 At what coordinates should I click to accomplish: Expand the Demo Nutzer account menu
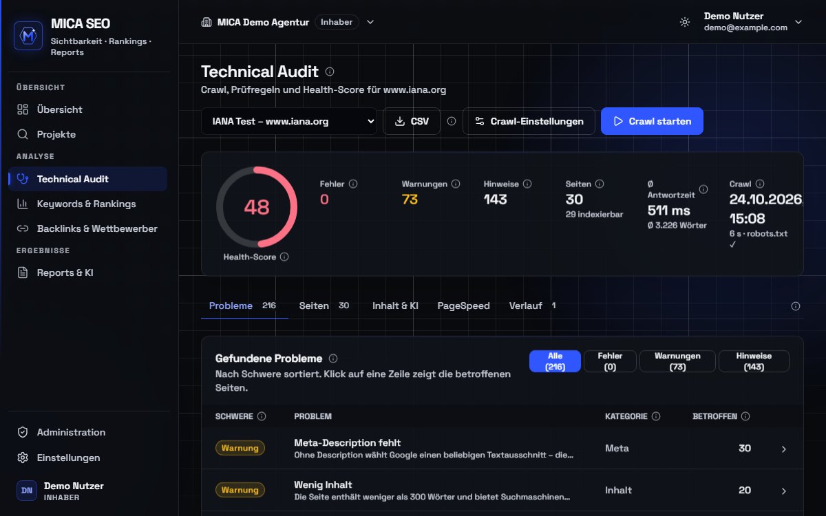(798, 22)
